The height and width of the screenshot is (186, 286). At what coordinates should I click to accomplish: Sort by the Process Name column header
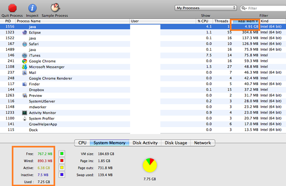click(x=72, y=21)
